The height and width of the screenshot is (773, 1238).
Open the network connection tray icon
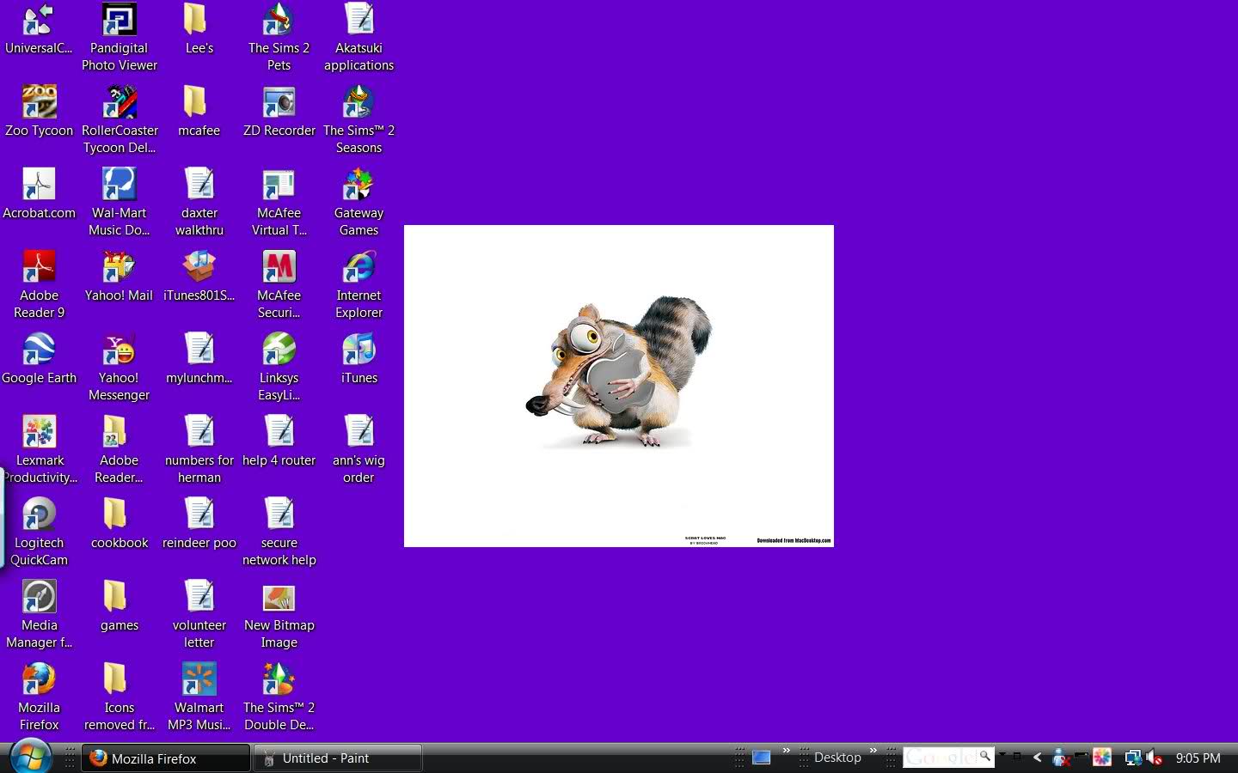tap(1133, 758)
